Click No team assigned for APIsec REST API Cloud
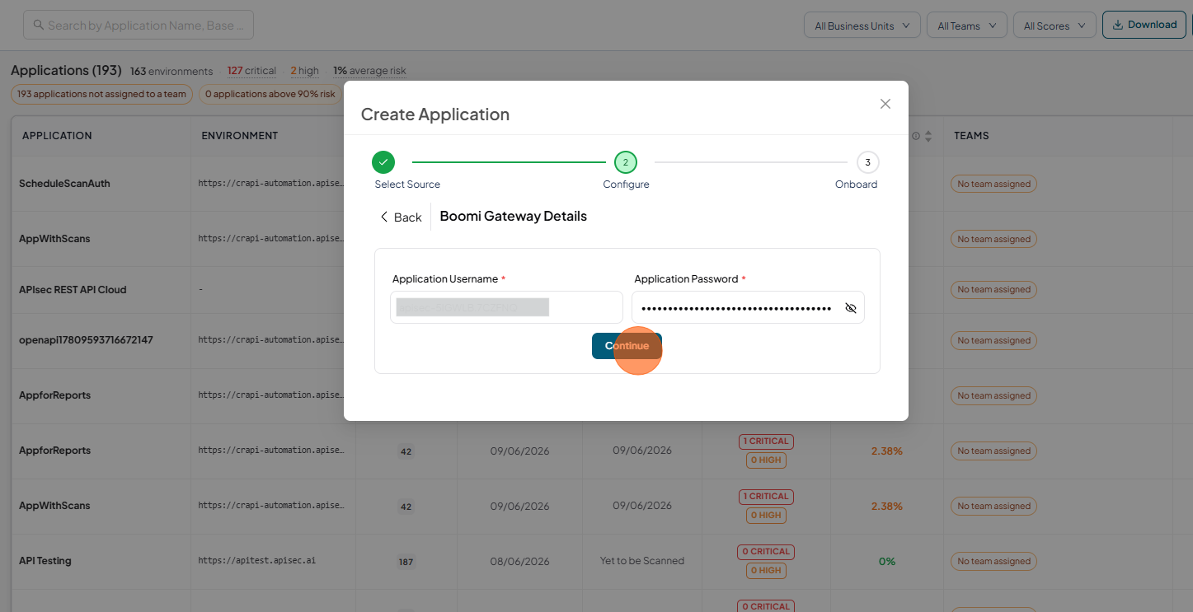The height and width of the screenshot is (612, 1193). (x=993, y=289)
